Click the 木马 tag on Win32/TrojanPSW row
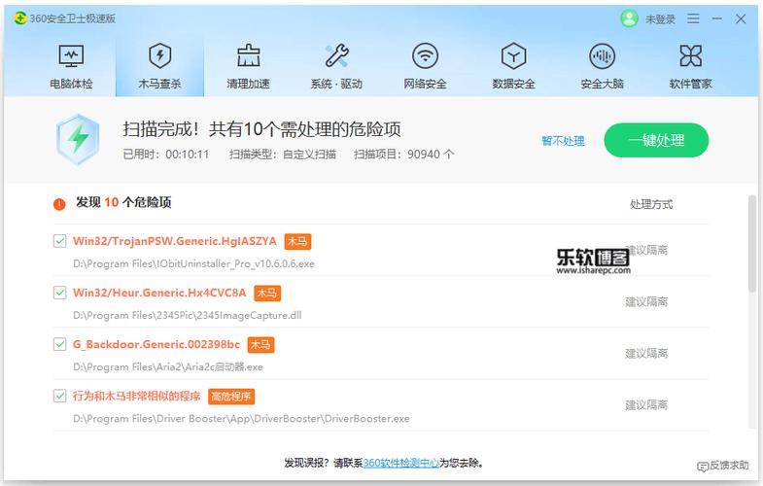This screenshot has height=486, width=763. click(297, 241)
